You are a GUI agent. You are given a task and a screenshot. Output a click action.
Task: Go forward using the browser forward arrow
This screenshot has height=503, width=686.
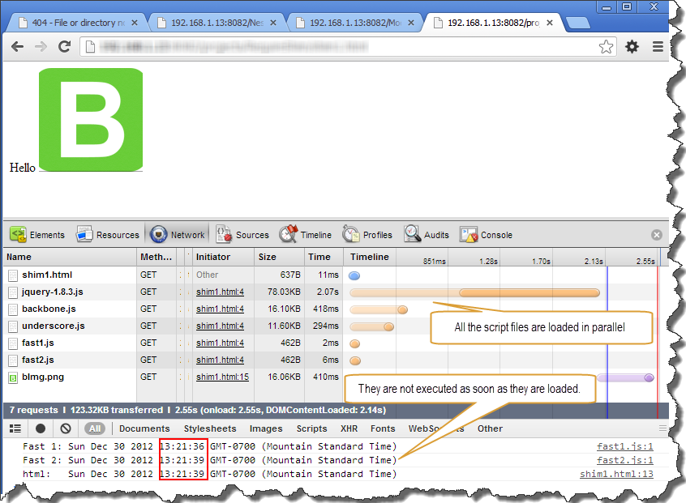coord(41,47)
